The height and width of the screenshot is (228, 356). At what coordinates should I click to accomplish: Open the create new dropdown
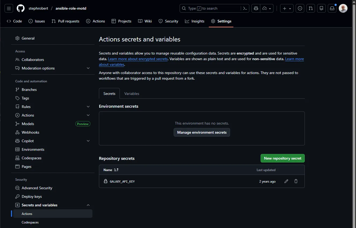(287, 8)
